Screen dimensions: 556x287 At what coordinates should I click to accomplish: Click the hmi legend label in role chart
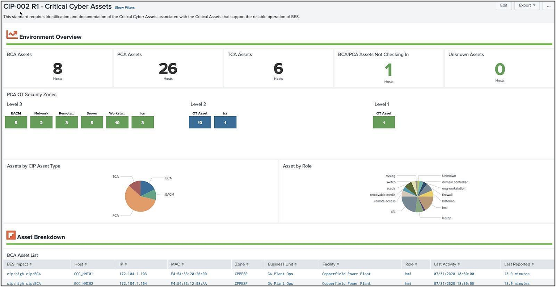(444, 208)
